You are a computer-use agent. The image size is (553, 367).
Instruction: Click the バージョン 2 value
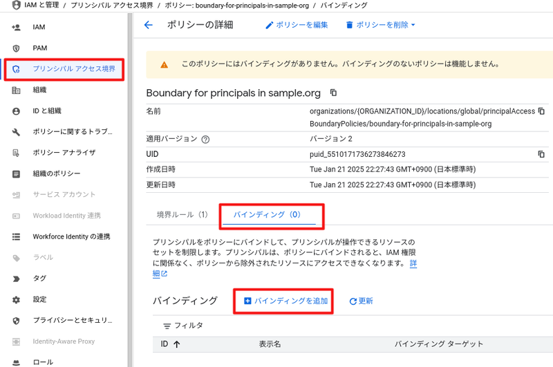coord(331,139)
